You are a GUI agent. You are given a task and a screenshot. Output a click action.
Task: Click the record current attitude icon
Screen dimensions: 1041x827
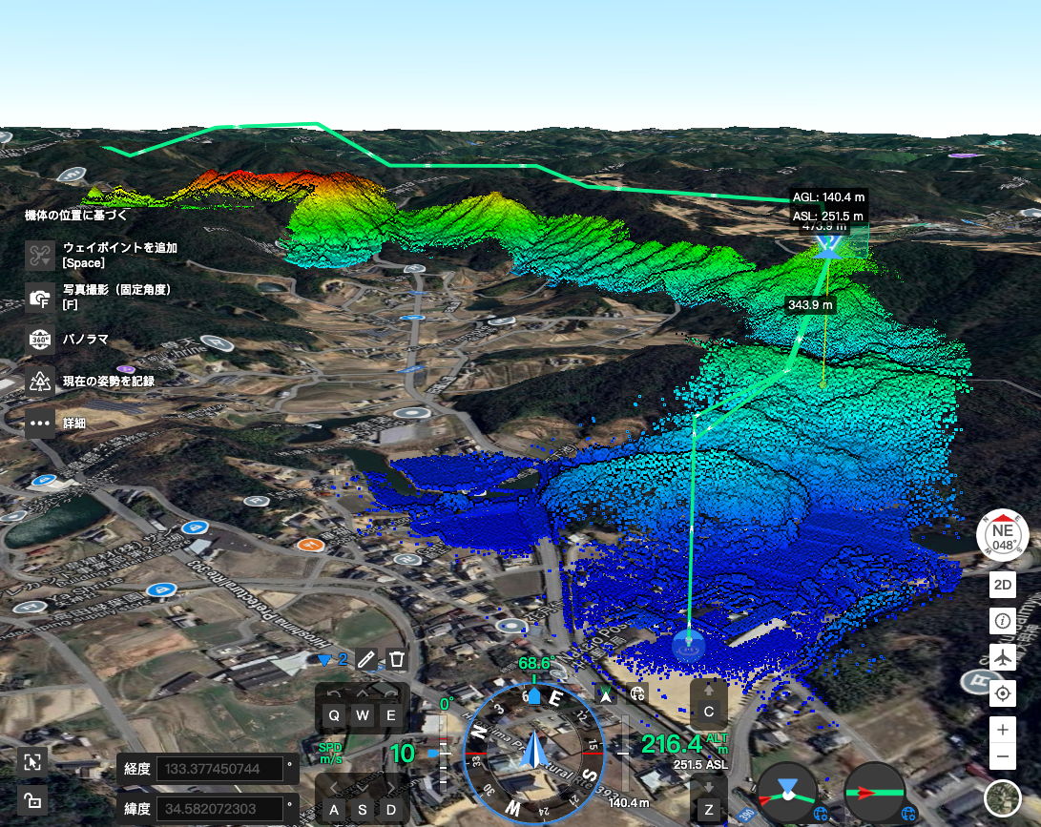40,381
